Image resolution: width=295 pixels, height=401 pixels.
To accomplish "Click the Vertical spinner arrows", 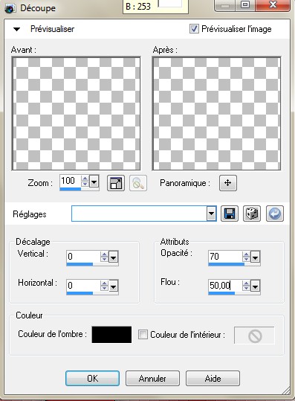I will 104,257.
